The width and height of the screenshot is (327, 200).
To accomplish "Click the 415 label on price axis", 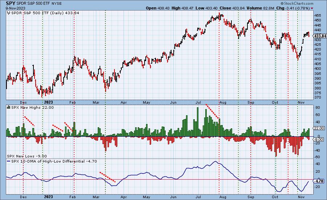I will click(x=318, y=54).
